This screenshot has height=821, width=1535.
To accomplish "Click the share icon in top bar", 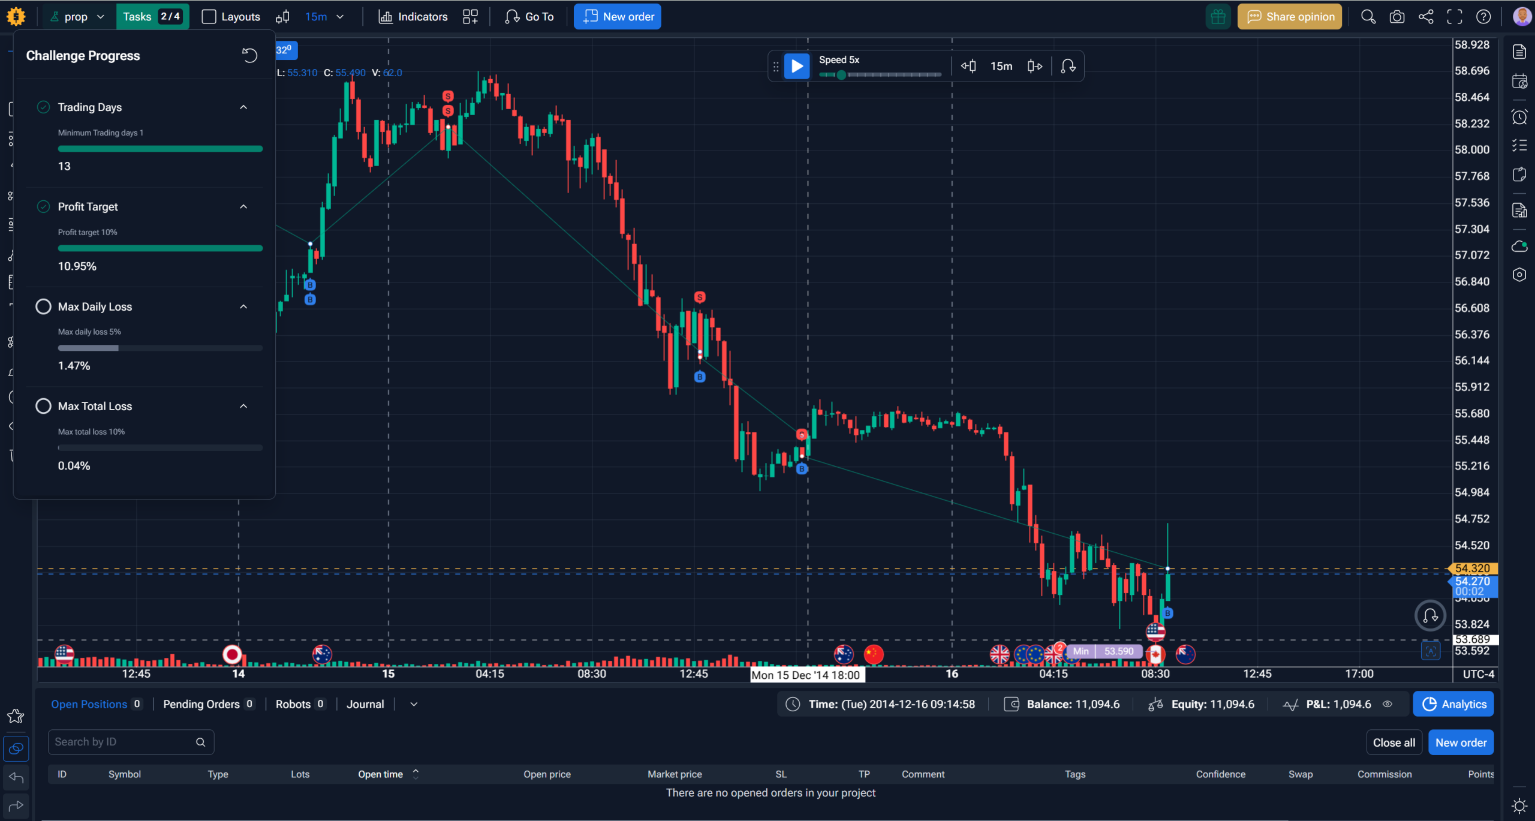I will click(x=1426, y=17).
